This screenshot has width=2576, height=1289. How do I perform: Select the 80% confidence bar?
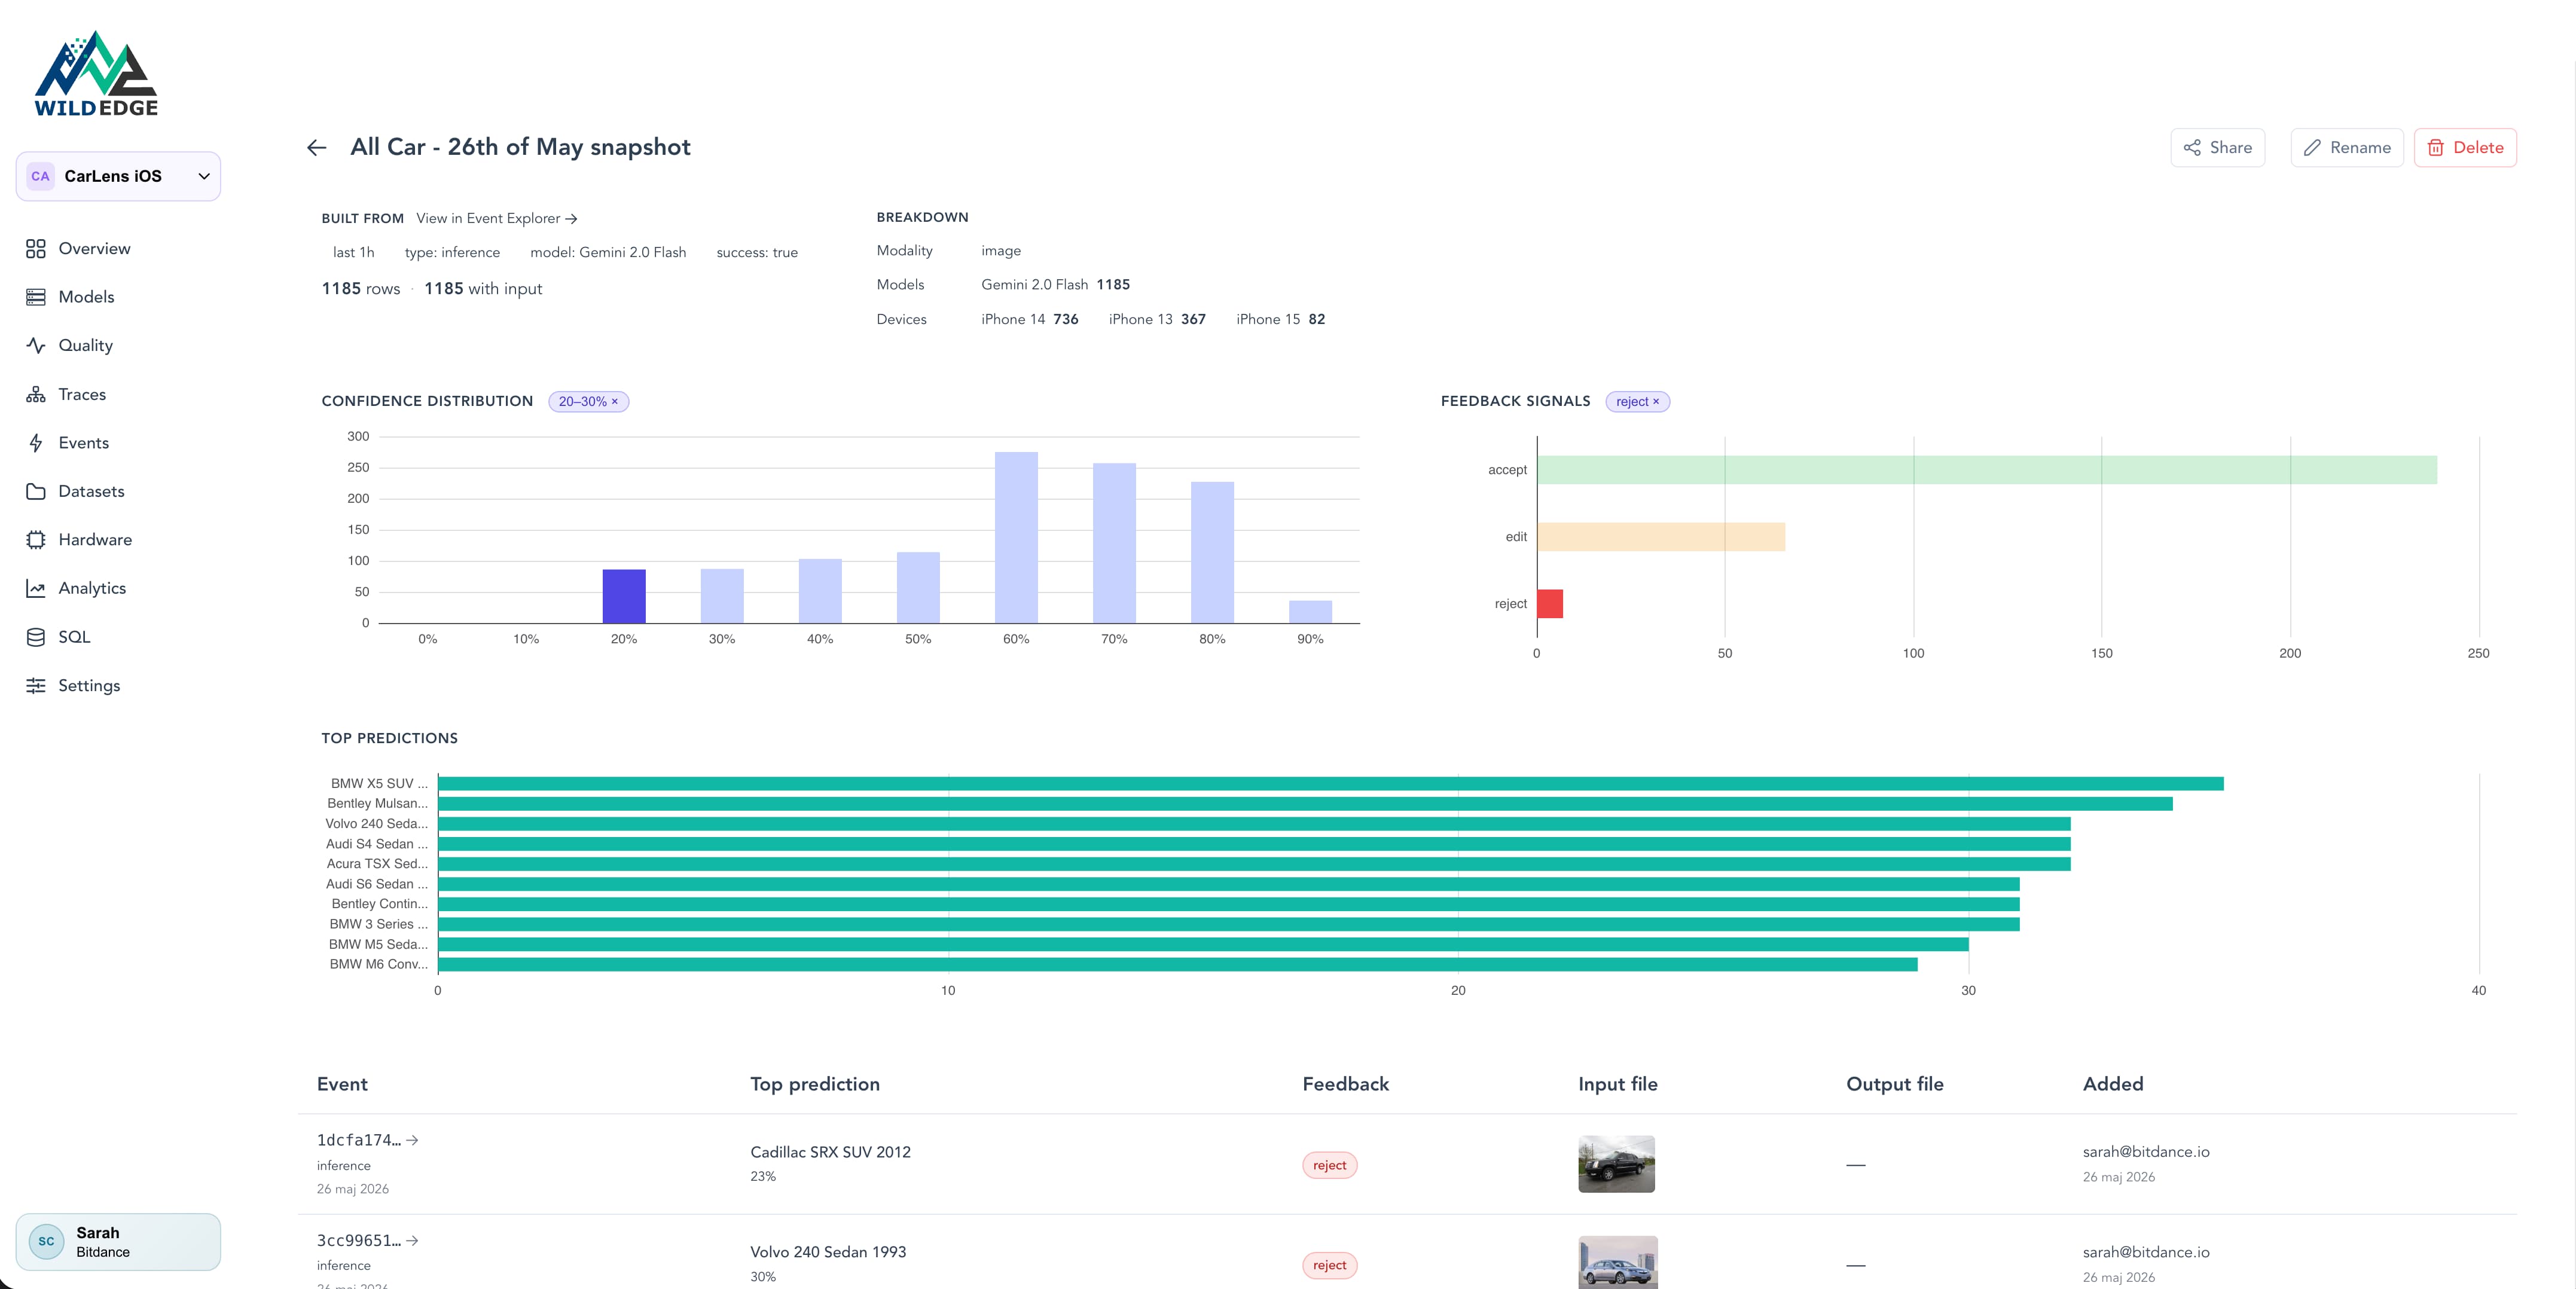point(1212,553)
